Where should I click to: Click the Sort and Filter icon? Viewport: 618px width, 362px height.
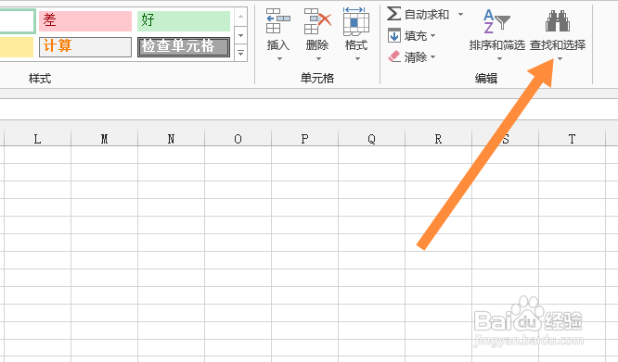[x=496, y=21]
